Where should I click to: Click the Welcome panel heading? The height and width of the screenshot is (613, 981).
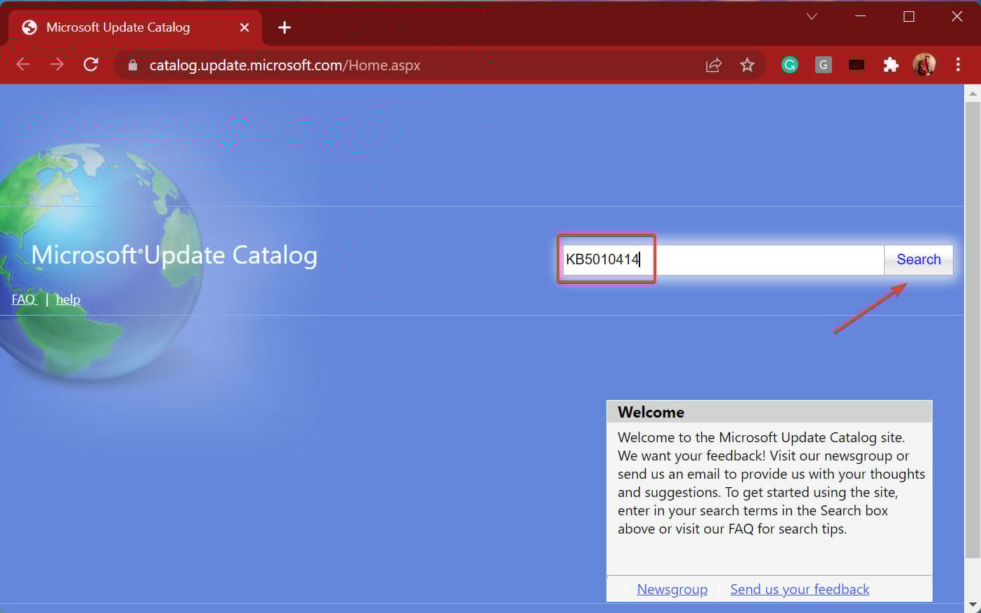[x=651, y=412]
